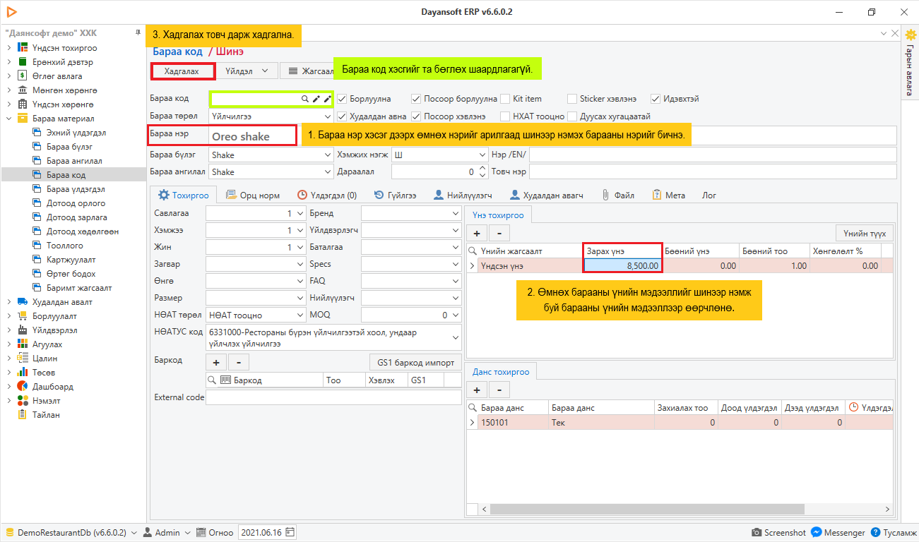
Task: Open the calendar picker for date 2021.06.16
Action: 290,533
